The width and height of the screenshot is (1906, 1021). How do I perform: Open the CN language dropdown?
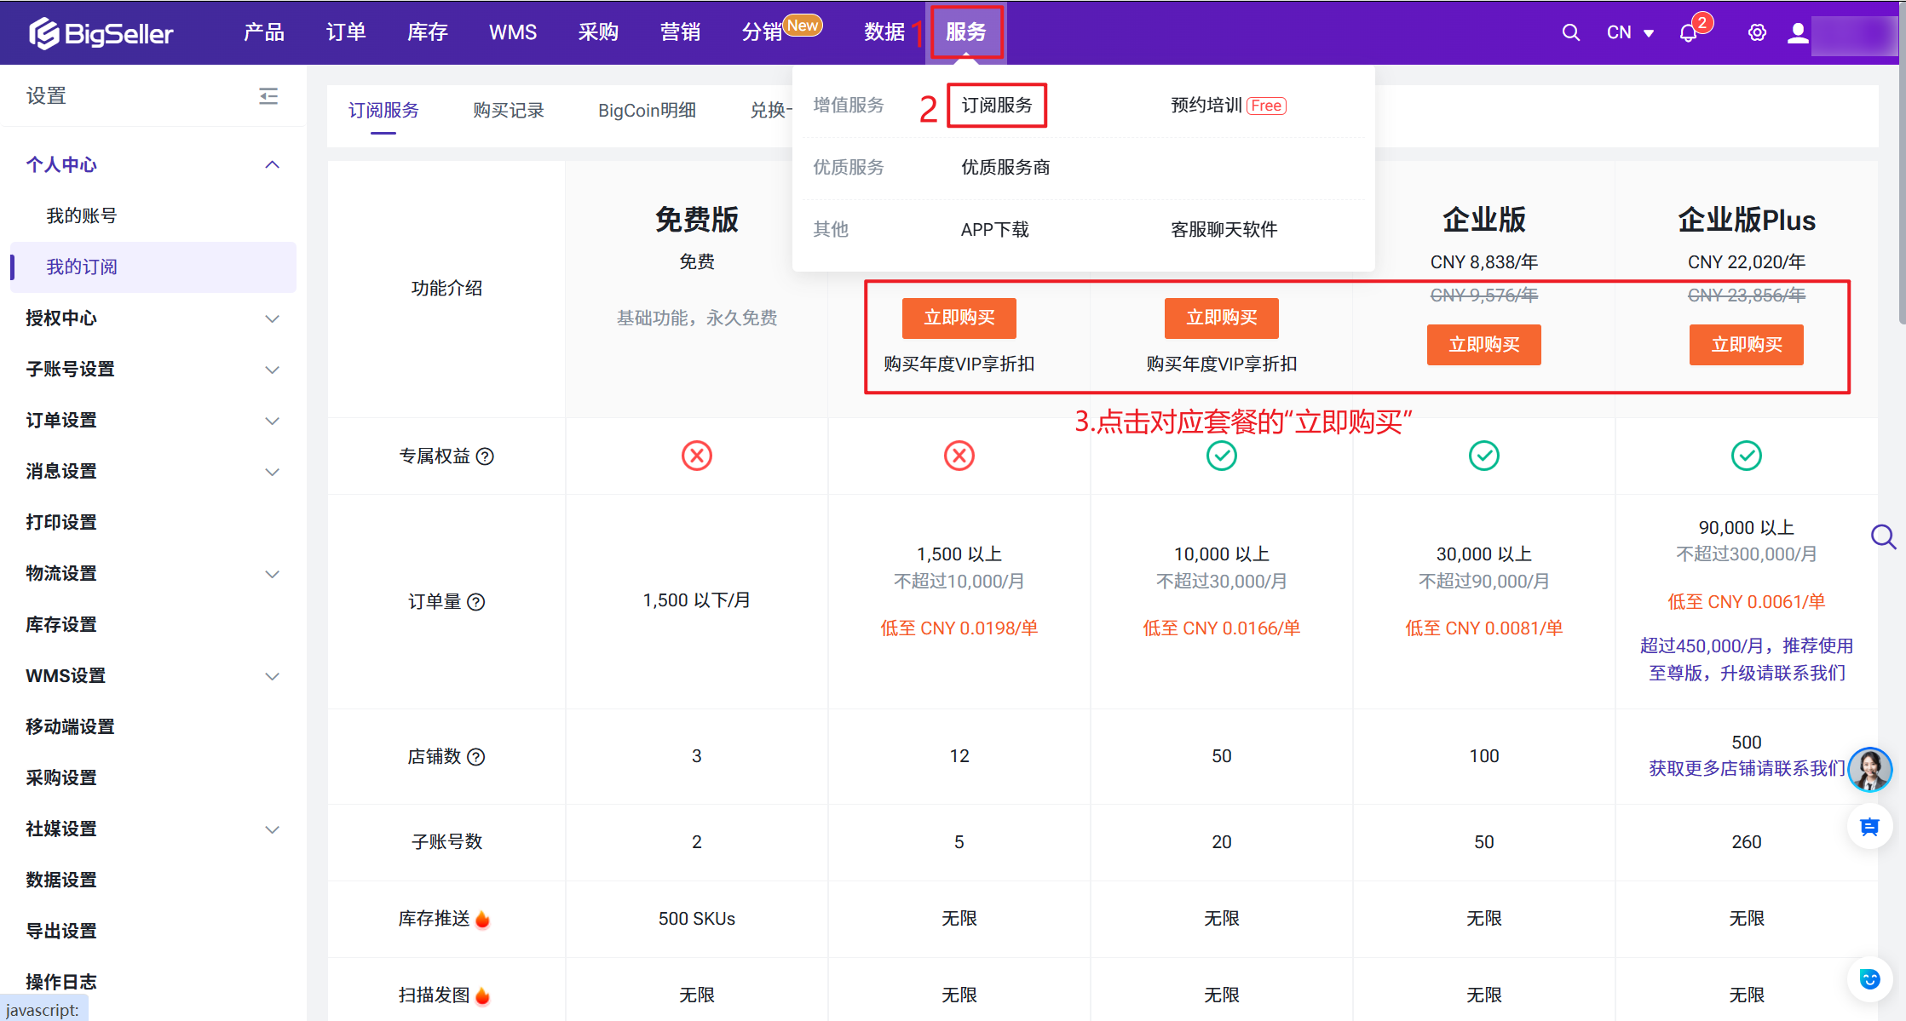pos(1630,32)
